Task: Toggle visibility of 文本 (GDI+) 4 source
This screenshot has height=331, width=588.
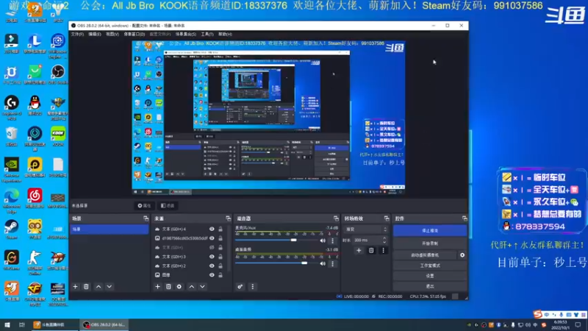Action: [212, 229]
